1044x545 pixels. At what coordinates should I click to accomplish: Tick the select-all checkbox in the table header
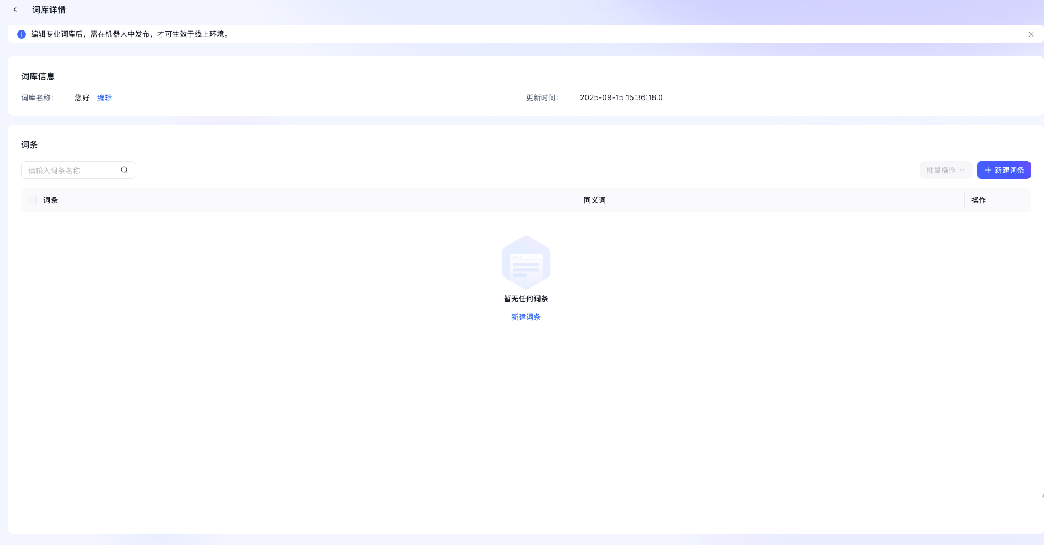tap(32, 200)
